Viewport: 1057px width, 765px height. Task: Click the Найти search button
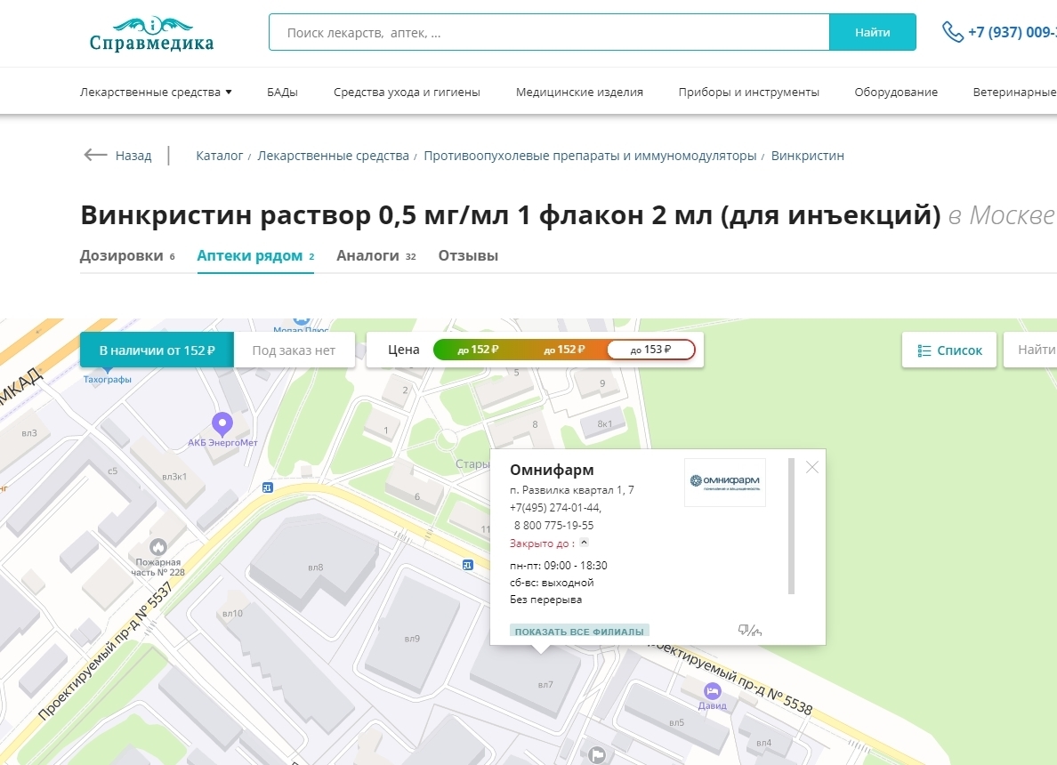click(x=872, y=33)
